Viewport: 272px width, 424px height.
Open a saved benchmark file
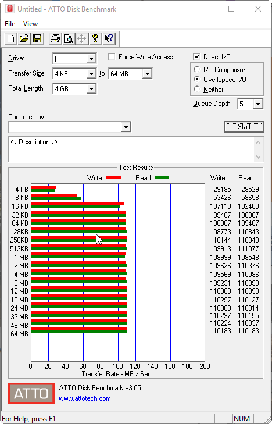pyautogui.click(x=24, y=38)
